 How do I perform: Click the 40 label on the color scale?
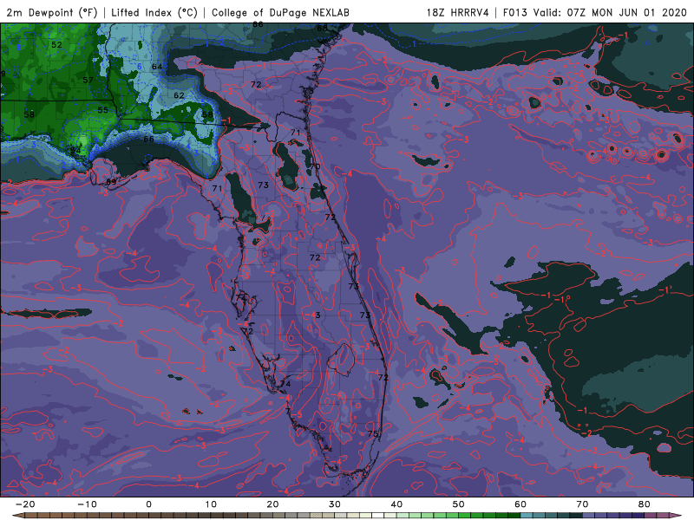coord(396,504)
